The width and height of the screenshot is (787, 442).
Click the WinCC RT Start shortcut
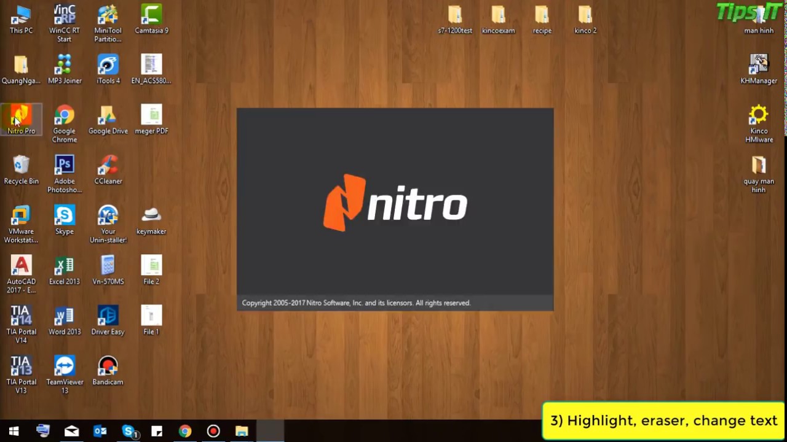pos(65,23)
